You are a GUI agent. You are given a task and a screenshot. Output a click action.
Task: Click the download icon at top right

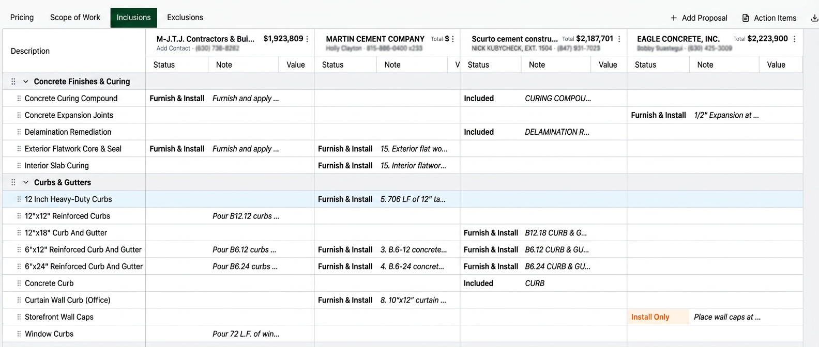[x=814, y=18]
